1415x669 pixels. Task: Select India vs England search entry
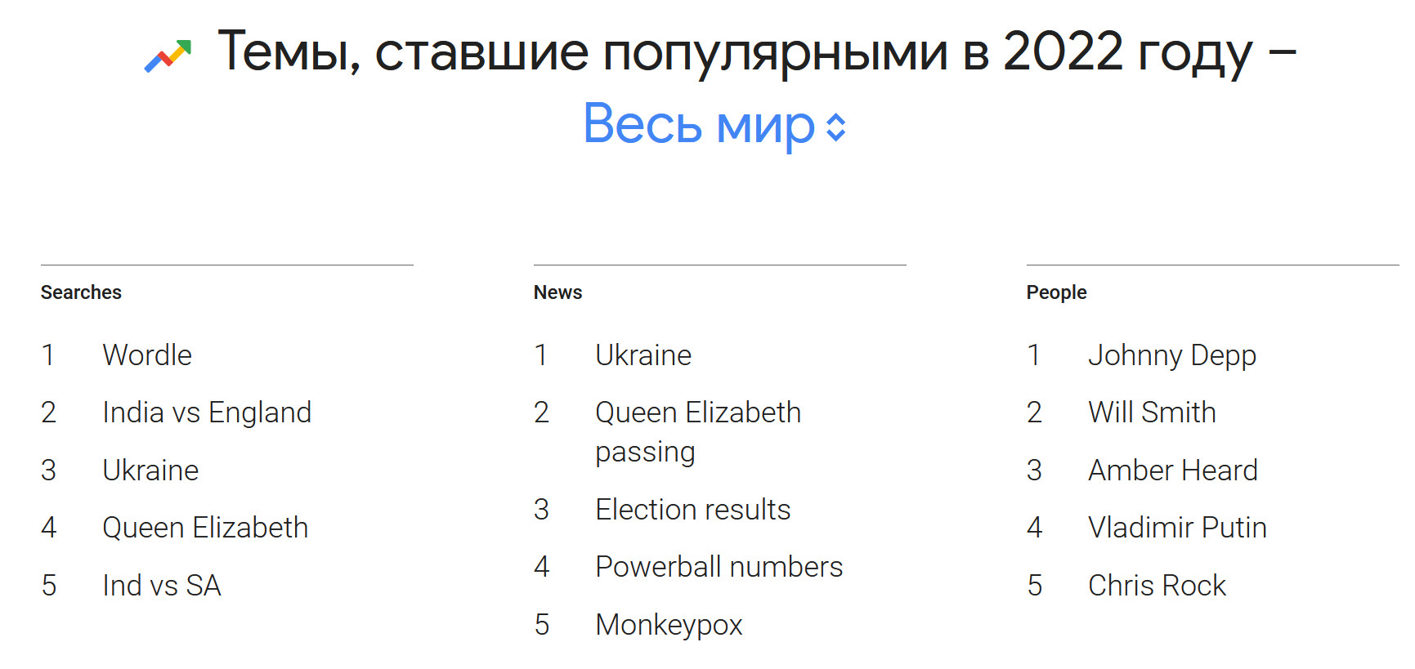[207, 413]
